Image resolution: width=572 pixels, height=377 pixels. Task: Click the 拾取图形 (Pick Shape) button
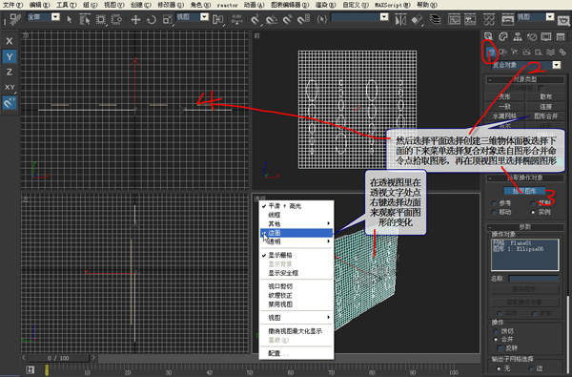click(524, 191)
